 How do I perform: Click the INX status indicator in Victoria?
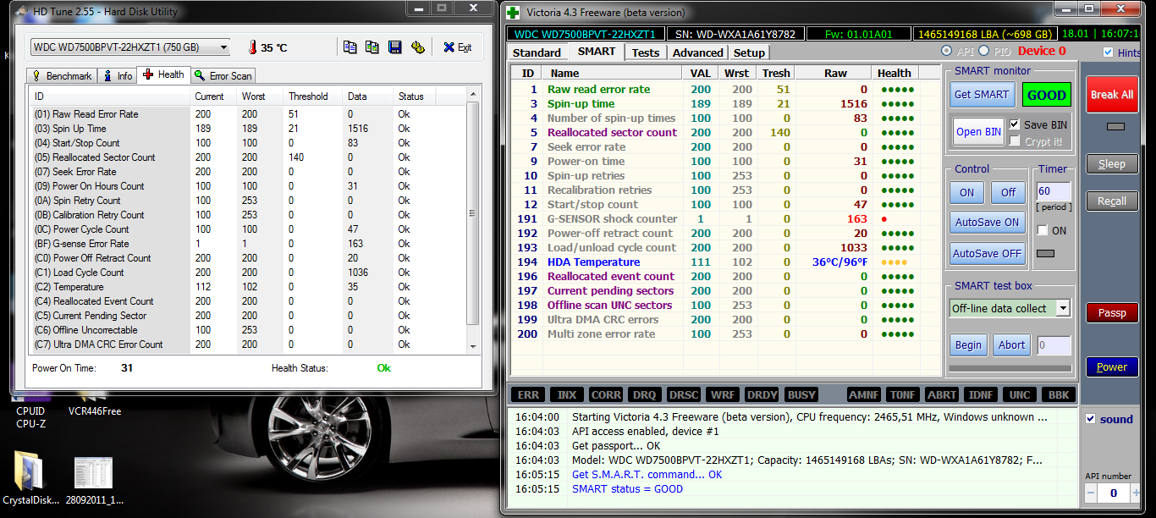pos(565,394)
